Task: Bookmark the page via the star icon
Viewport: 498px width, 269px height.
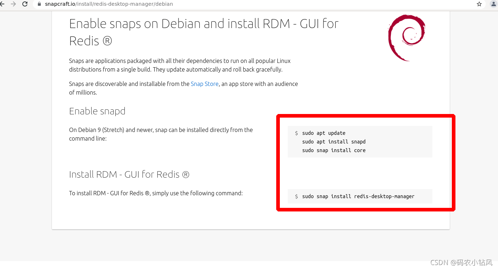Action: 479,4
